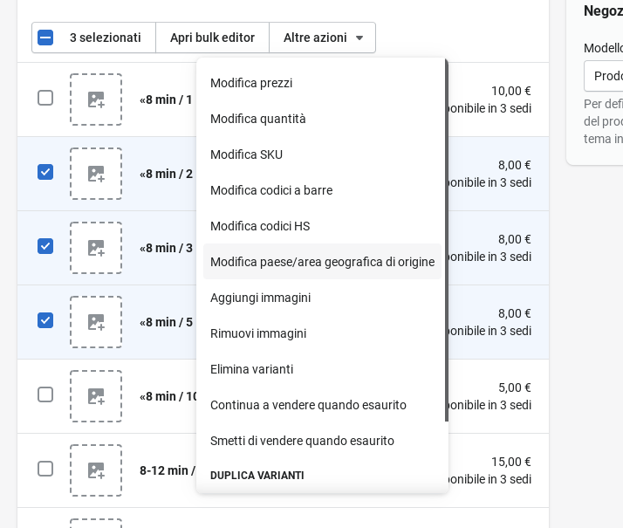The image size is (623, 528).
Task: Select Aggiungi immagini menu entry
Action: (x=260, y=298)
